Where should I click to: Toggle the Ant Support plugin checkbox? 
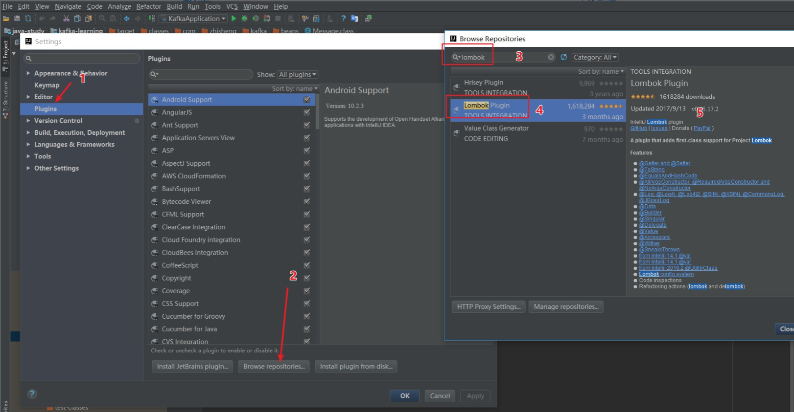(307, 125)
